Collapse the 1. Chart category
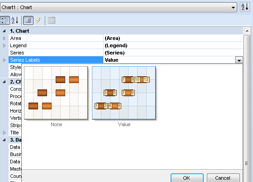The height and width of the screenshot is (182, 253). 5,31
